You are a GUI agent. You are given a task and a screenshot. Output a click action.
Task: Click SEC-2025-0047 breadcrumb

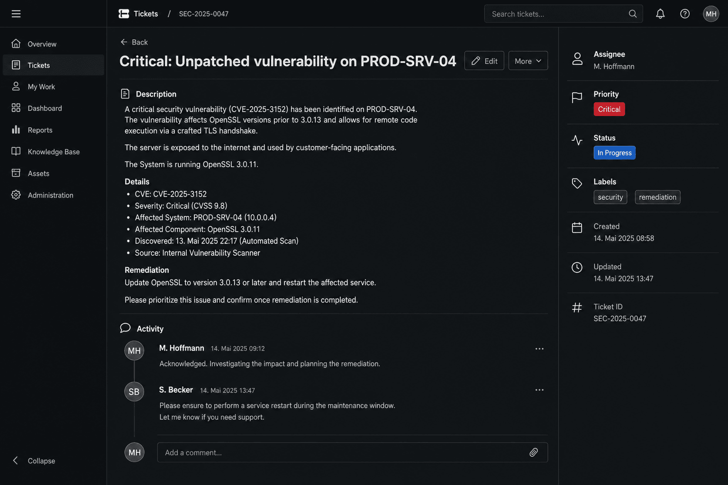204,14
